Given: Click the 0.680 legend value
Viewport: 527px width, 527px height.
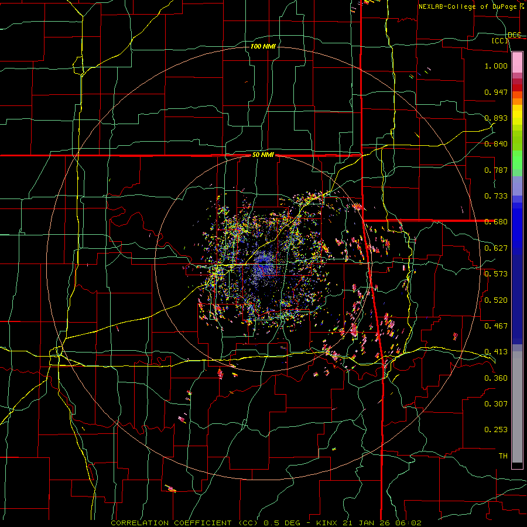Looking at the screenshot, I should point(496,222).
